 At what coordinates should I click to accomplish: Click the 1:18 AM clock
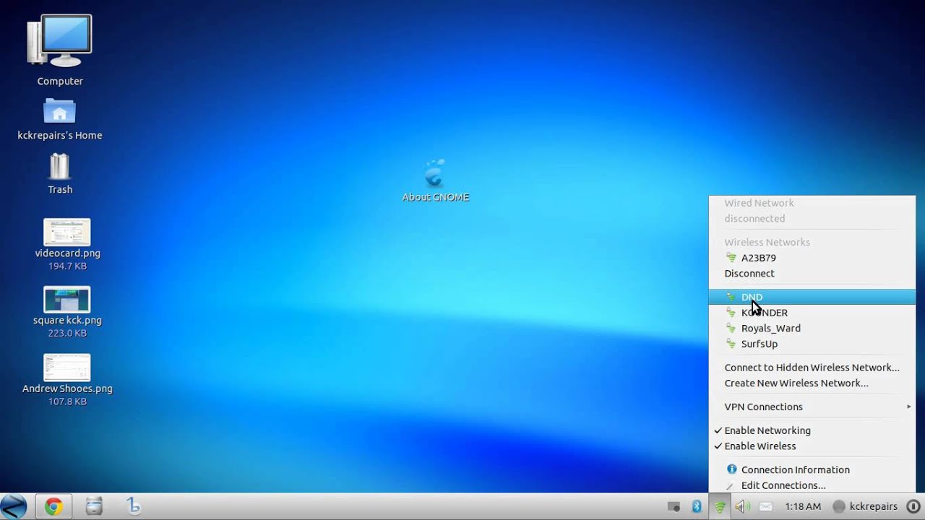pos(803,506)
